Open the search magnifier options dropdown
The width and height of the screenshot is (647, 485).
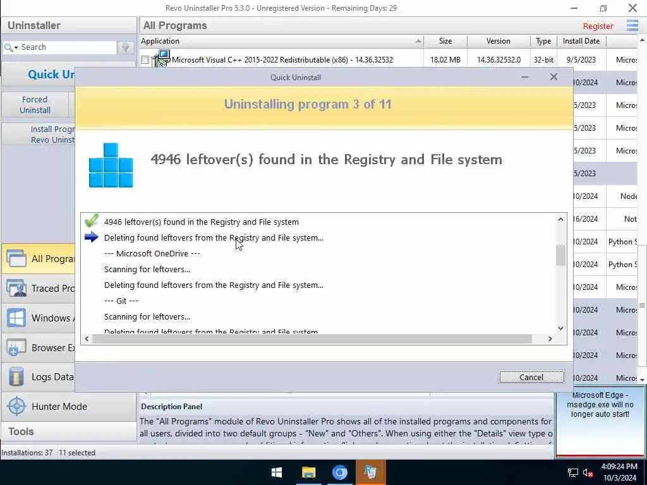pos(11,47)
